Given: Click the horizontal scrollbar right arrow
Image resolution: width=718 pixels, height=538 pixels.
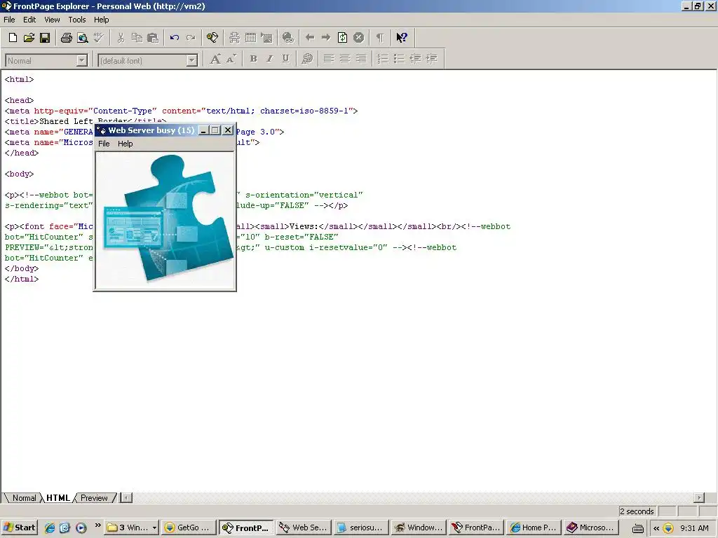Looking at the screenshot, I should pyautogui.click(x=699, y=498).
